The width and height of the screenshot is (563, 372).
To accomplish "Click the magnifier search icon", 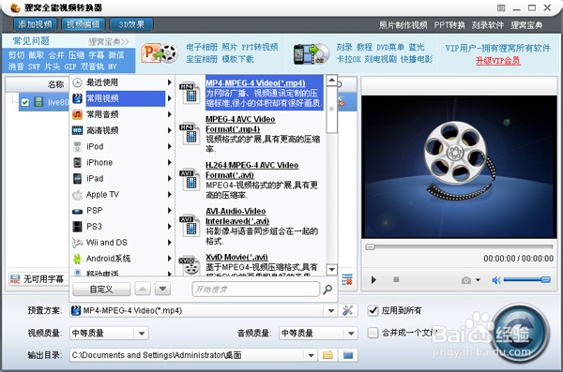I will (327, 290).
